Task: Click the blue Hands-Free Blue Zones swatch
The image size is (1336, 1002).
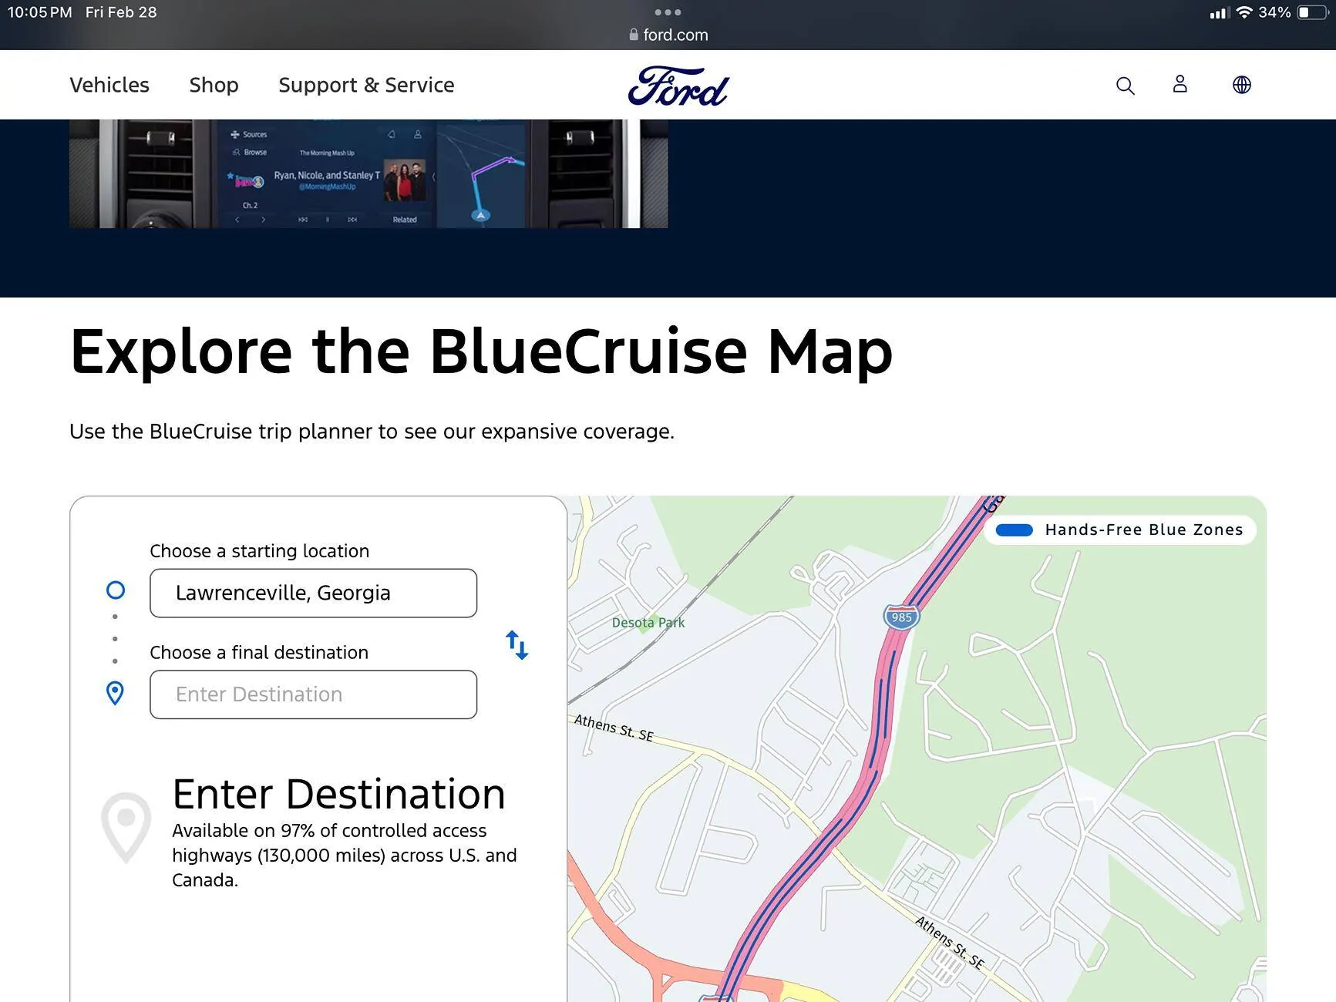Action: [1014, 530]
